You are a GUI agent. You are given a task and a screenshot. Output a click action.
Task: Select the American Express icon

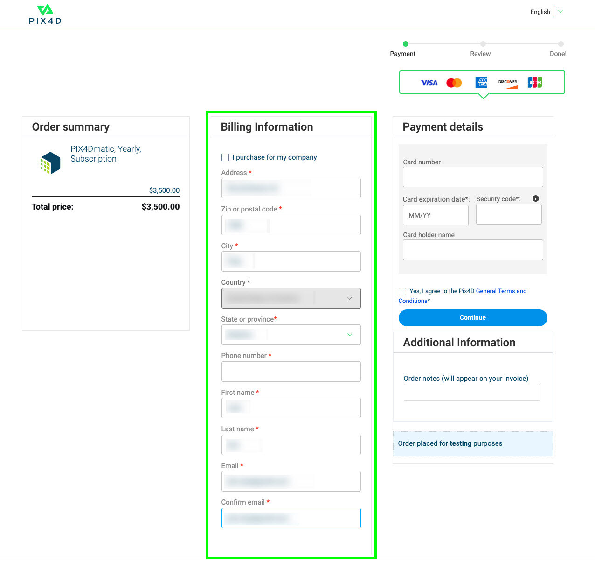(x=481, y=83)
